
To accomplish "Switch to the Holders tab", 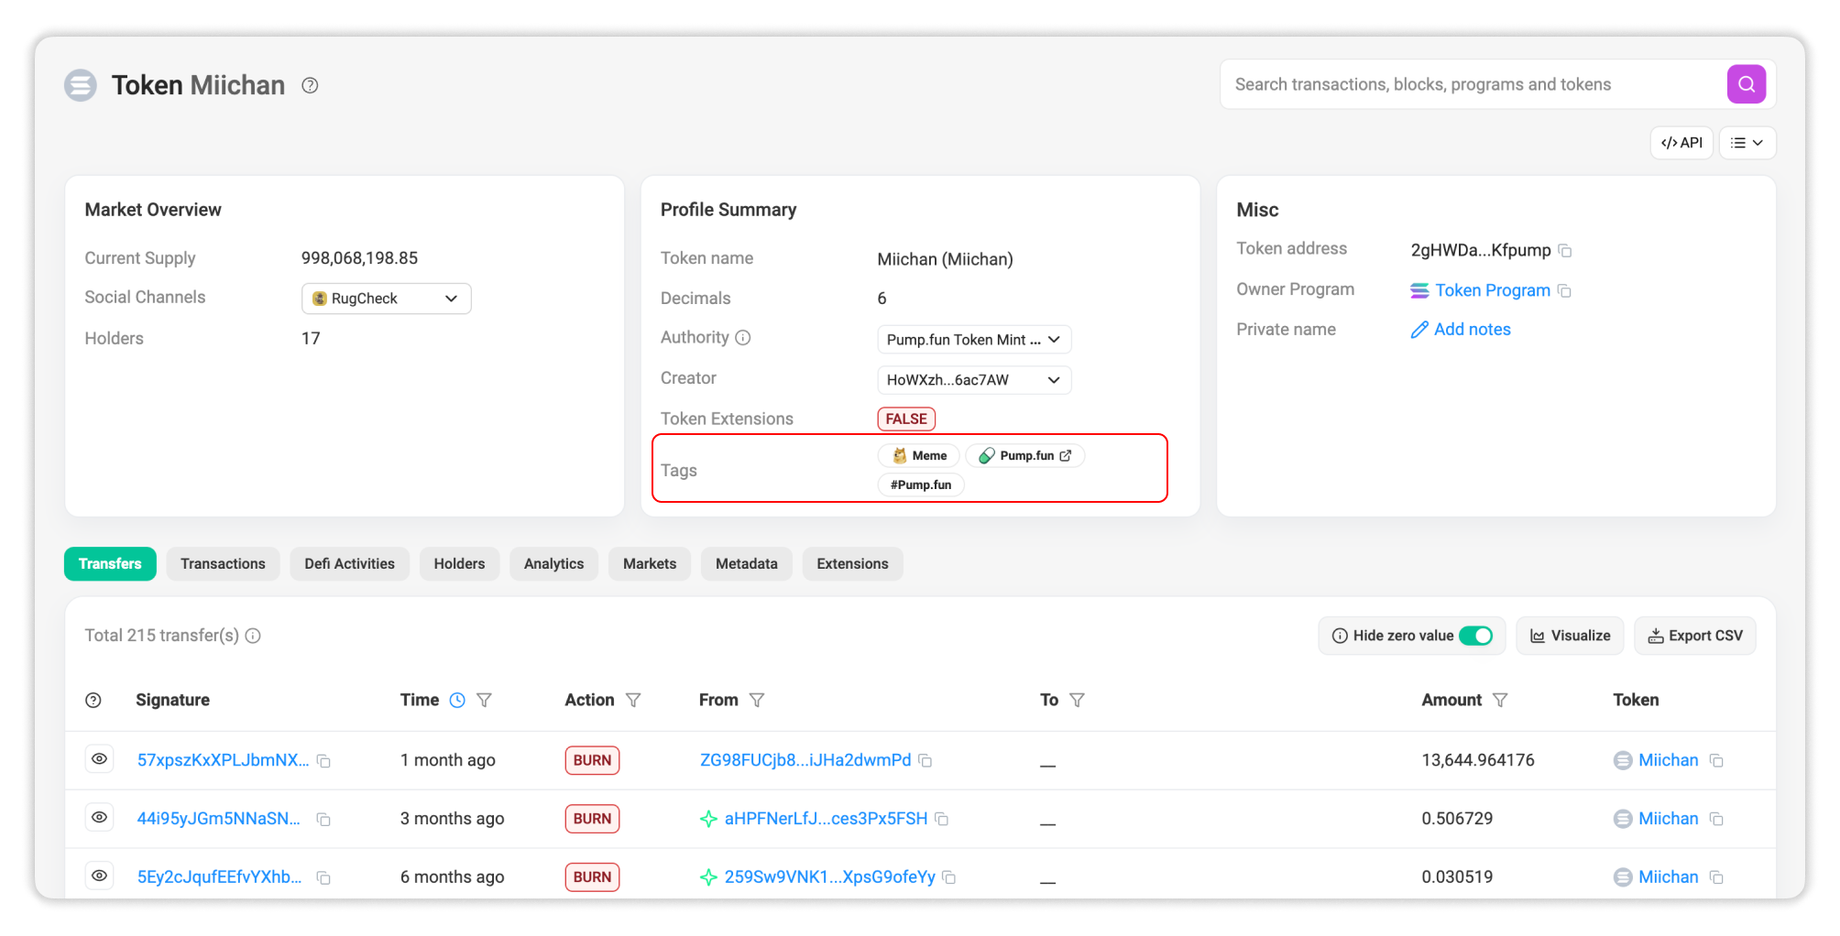I will coord(458,564).
